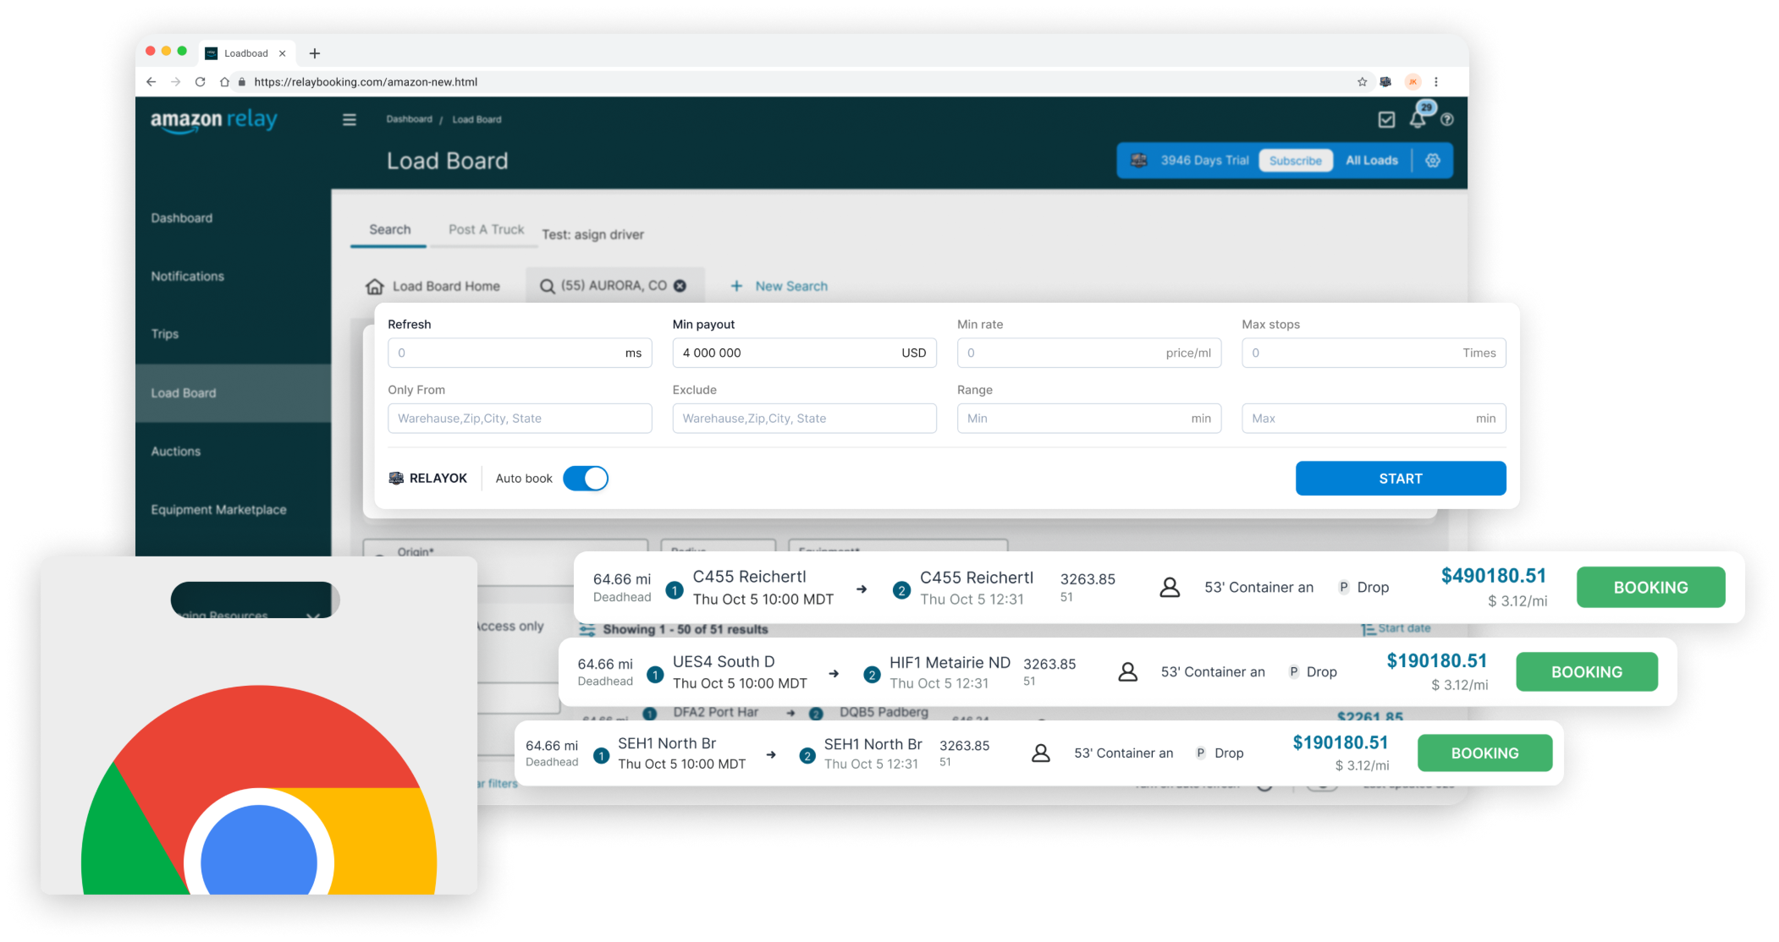
Task: Click Dashboard breadcrumb link
Action: point(409,119)
